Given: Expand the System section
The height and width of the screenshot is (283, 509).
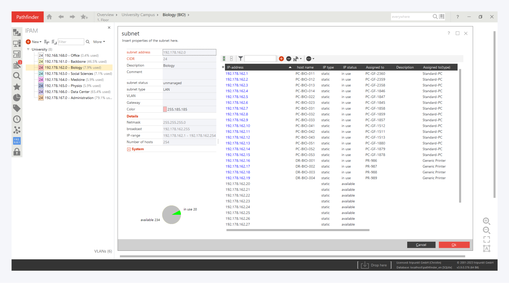Looking at the screenshot, I should tap(129, 149).
